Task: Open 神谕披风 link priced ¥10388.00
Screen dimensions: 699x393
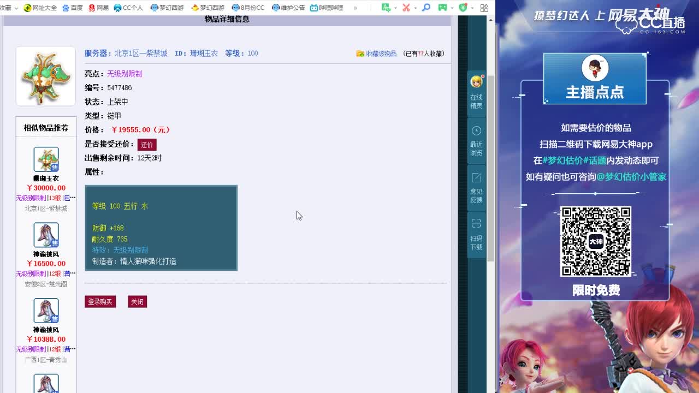Action: [46, 330]
